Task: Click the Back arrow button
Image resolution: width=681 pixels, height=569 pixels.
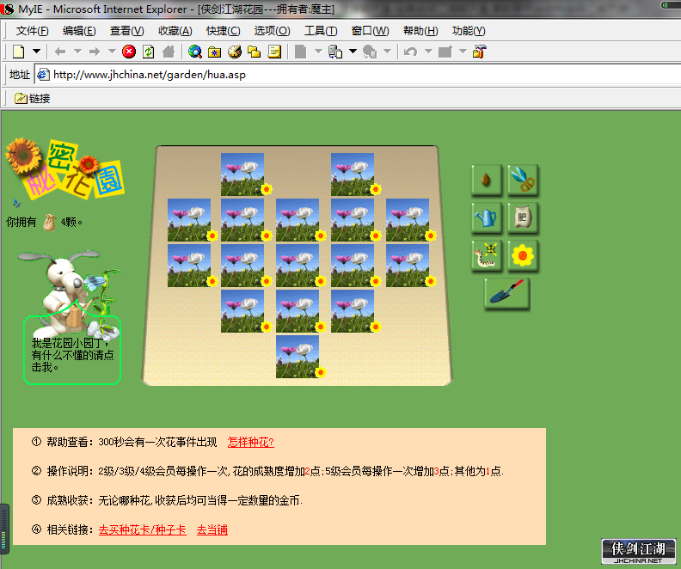Action: coord(60,52)
